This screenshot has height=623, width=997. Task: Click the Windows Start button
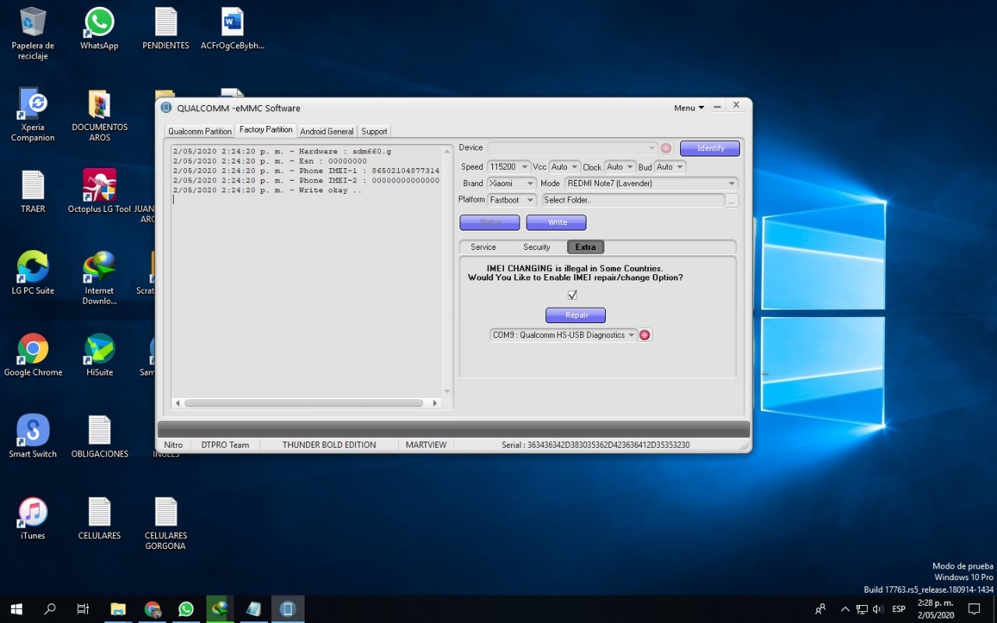coord(16,609)
